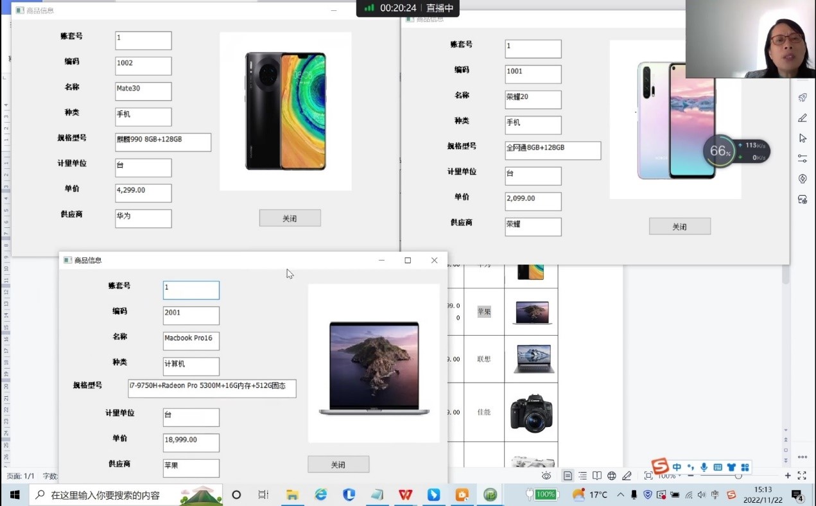
Task: Click the rocket icon in WPS sidebar
Action: pos(802,98)
